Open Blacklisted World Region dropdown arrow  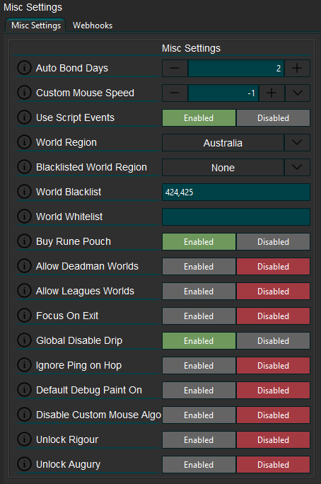pyautogui.click(x=297, y=167)
